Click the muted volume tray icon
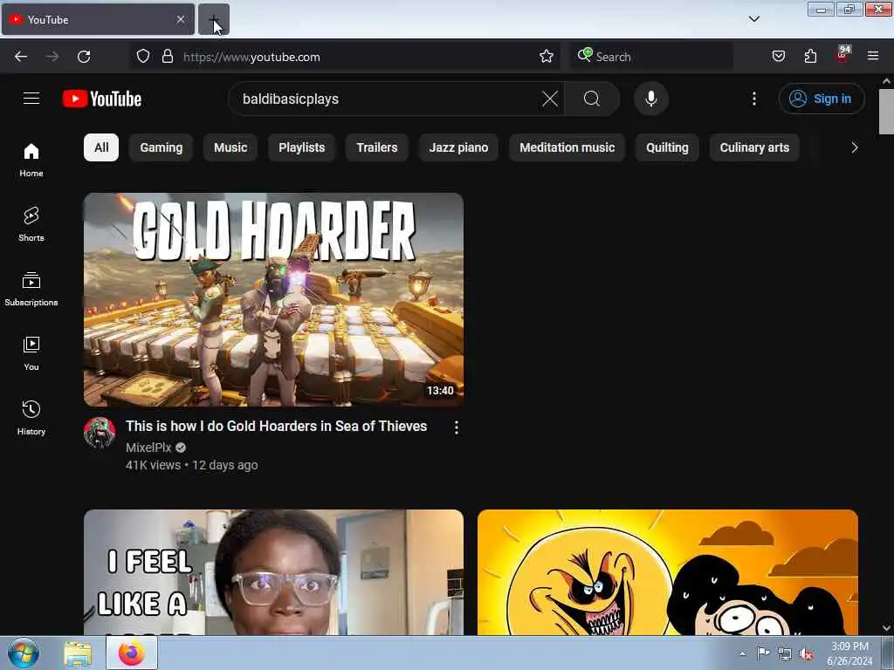The width and height of the screenshot is (894, 670). tap(806, 653)
